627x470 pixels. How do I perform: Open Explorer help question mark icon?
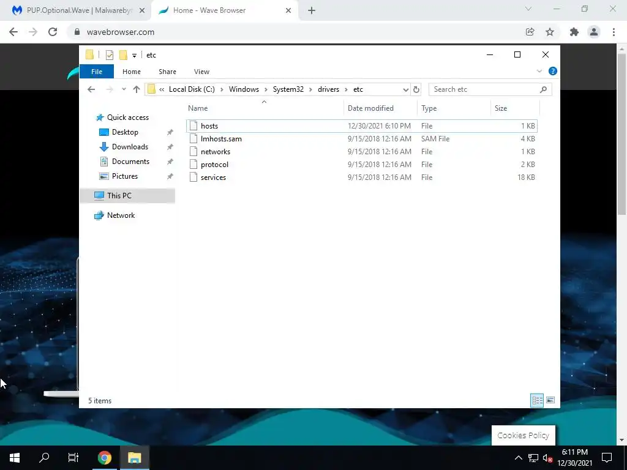point(553,71)
